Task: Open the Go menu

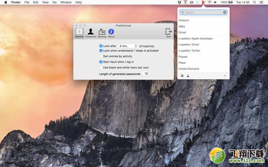Action: tap(55, 2)
